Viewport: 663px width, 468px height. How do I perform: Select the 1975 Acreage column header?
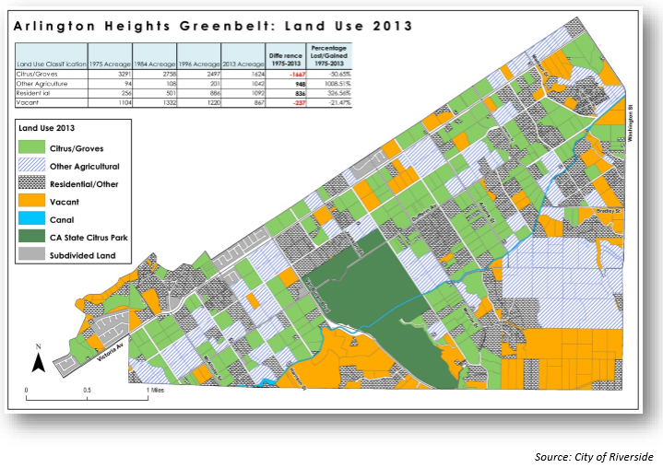click(x=109, y=63)
